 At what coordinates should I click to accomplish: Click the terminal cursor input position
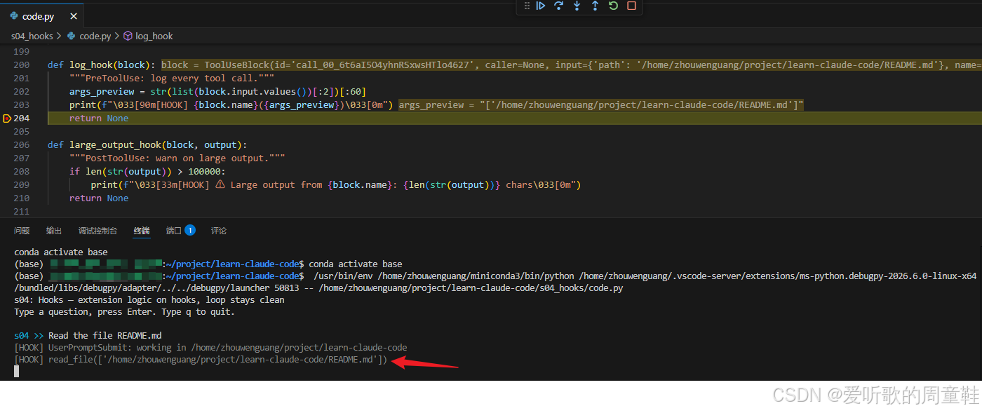17,372
